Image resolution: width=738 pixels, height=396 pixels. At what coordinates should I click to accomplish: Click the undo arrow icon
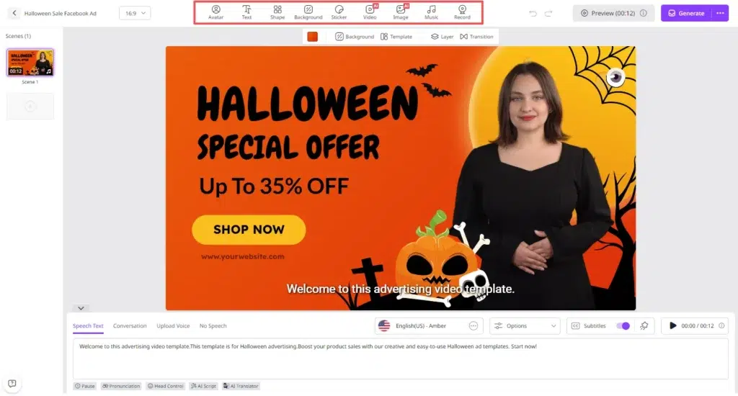(x=533, y=13)
